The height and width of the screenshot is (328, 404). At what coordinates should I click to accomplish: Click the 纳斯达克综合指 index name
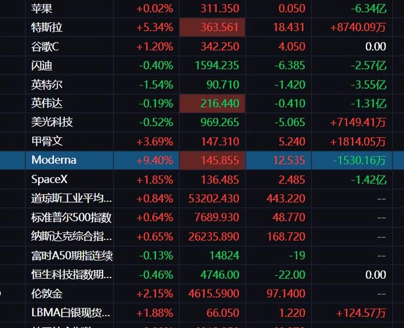point(72,236)
